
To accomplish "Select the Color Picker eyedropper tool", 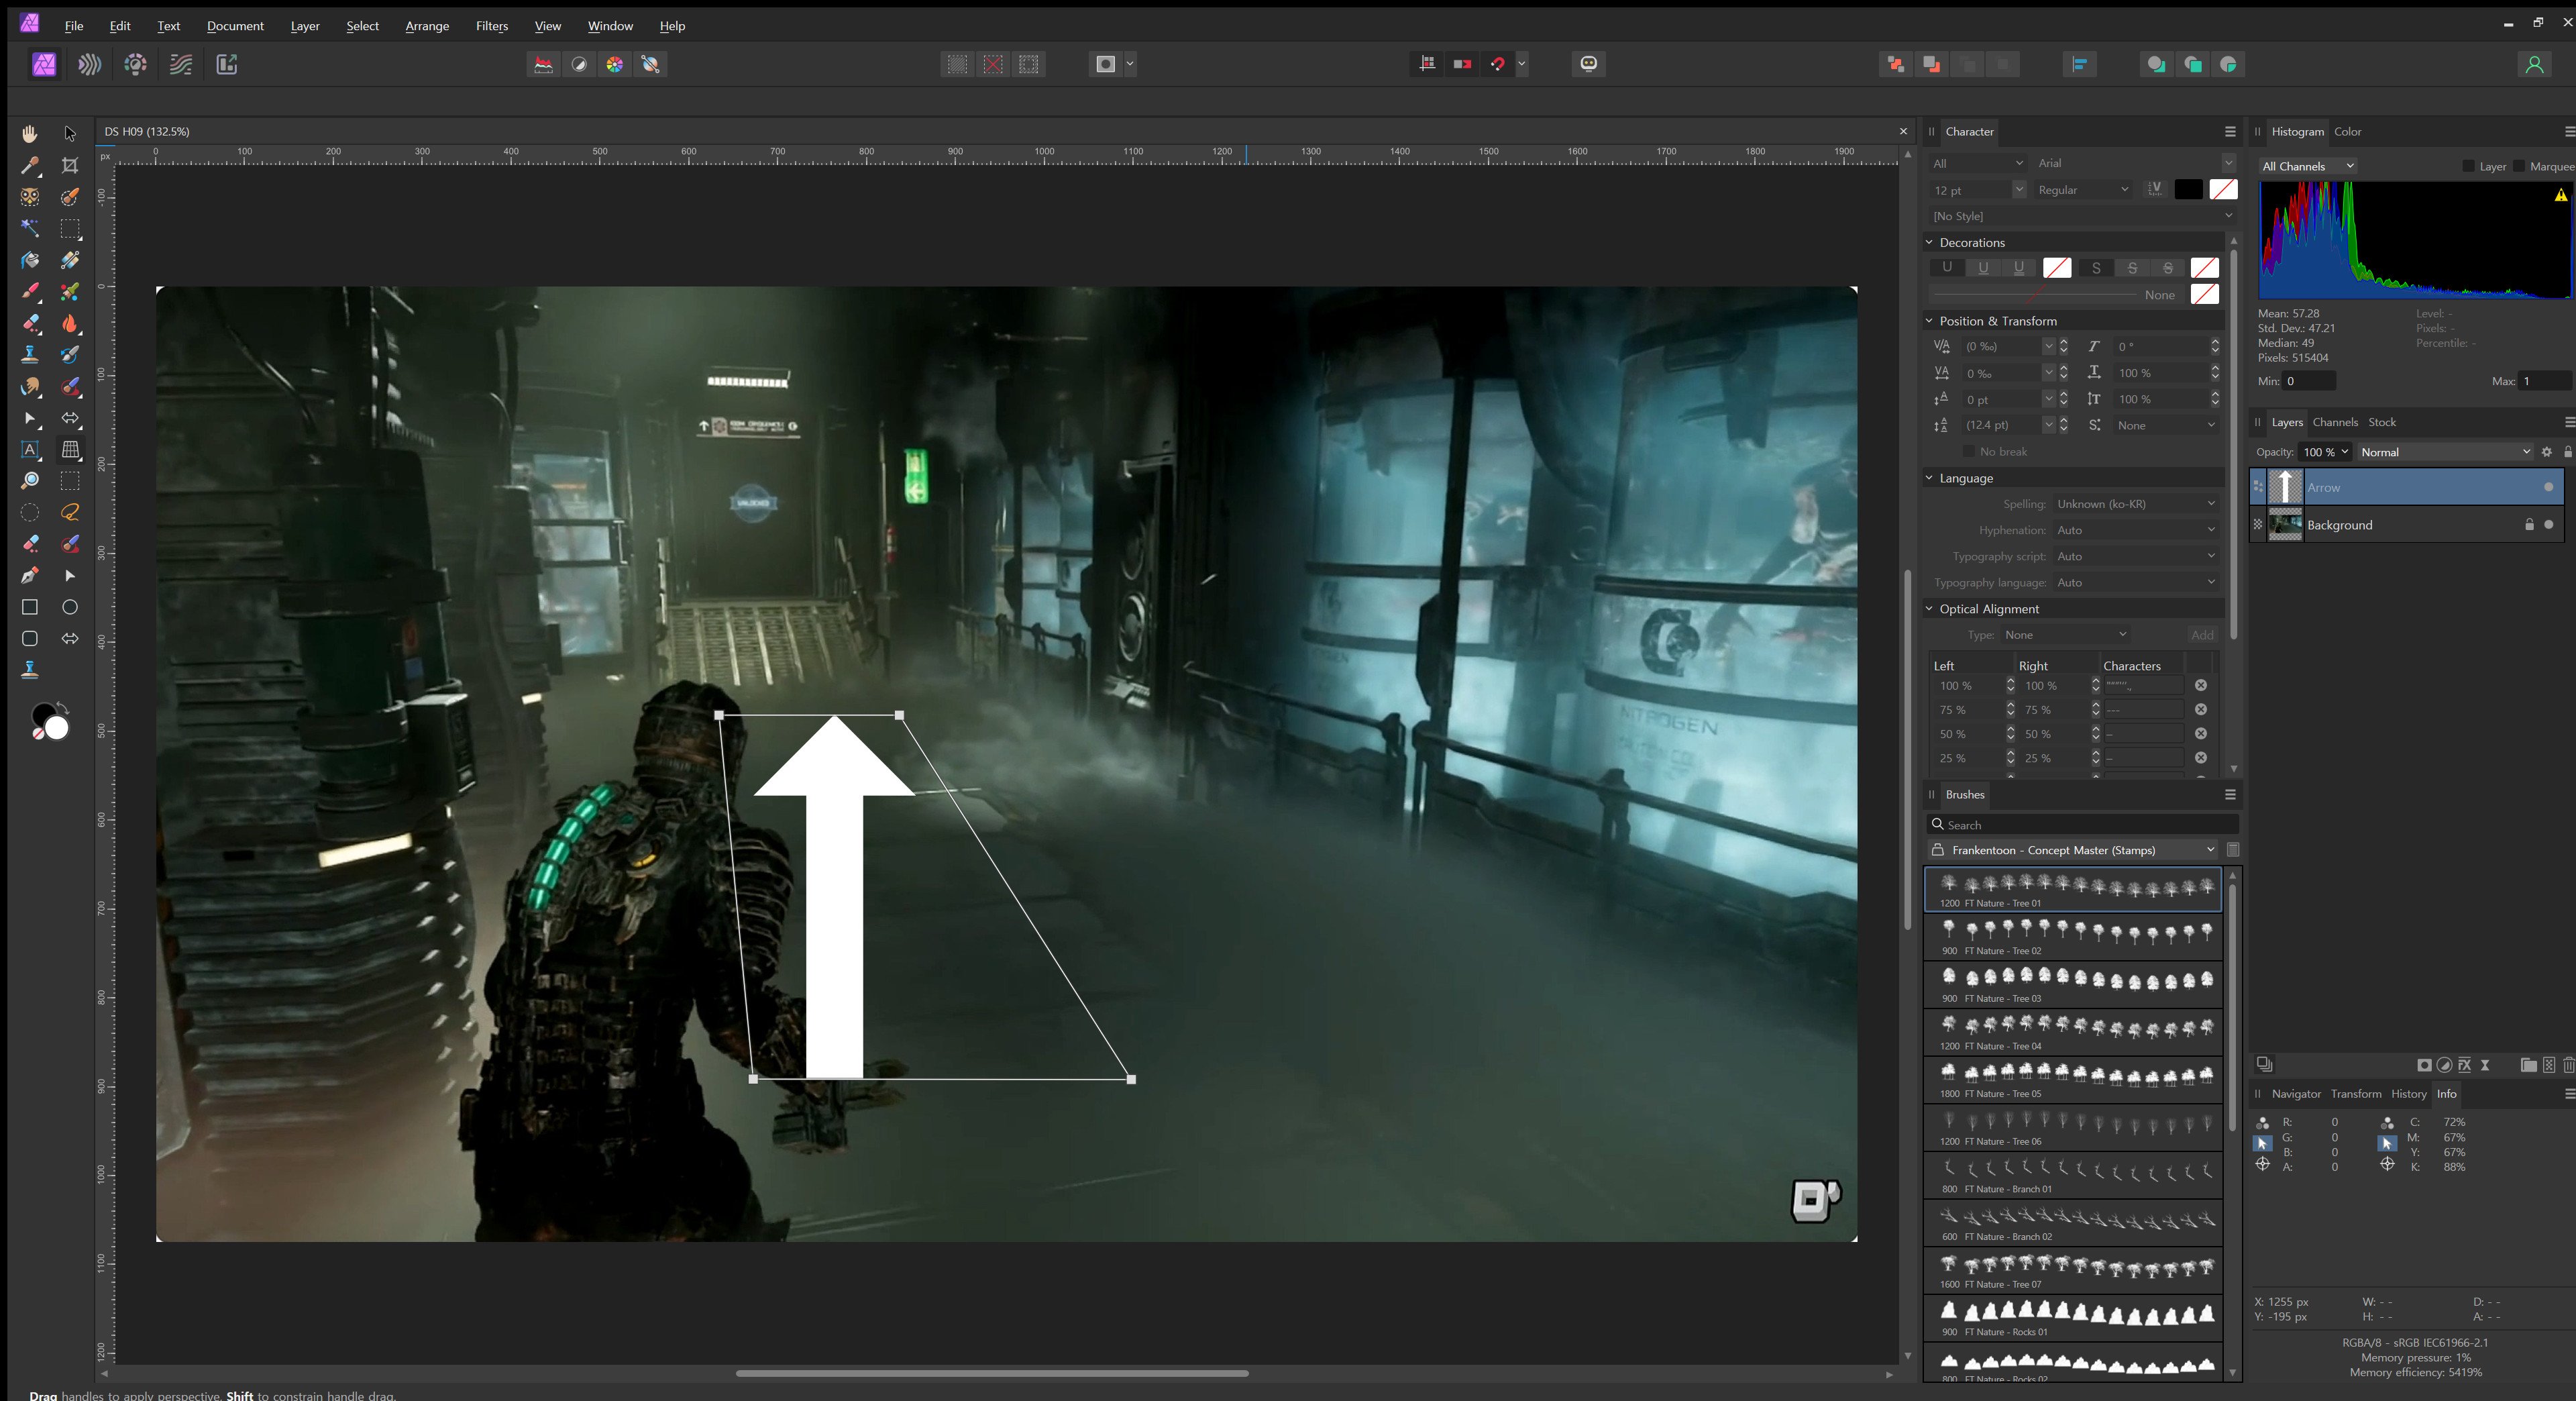I will click(x=30, y=165).
